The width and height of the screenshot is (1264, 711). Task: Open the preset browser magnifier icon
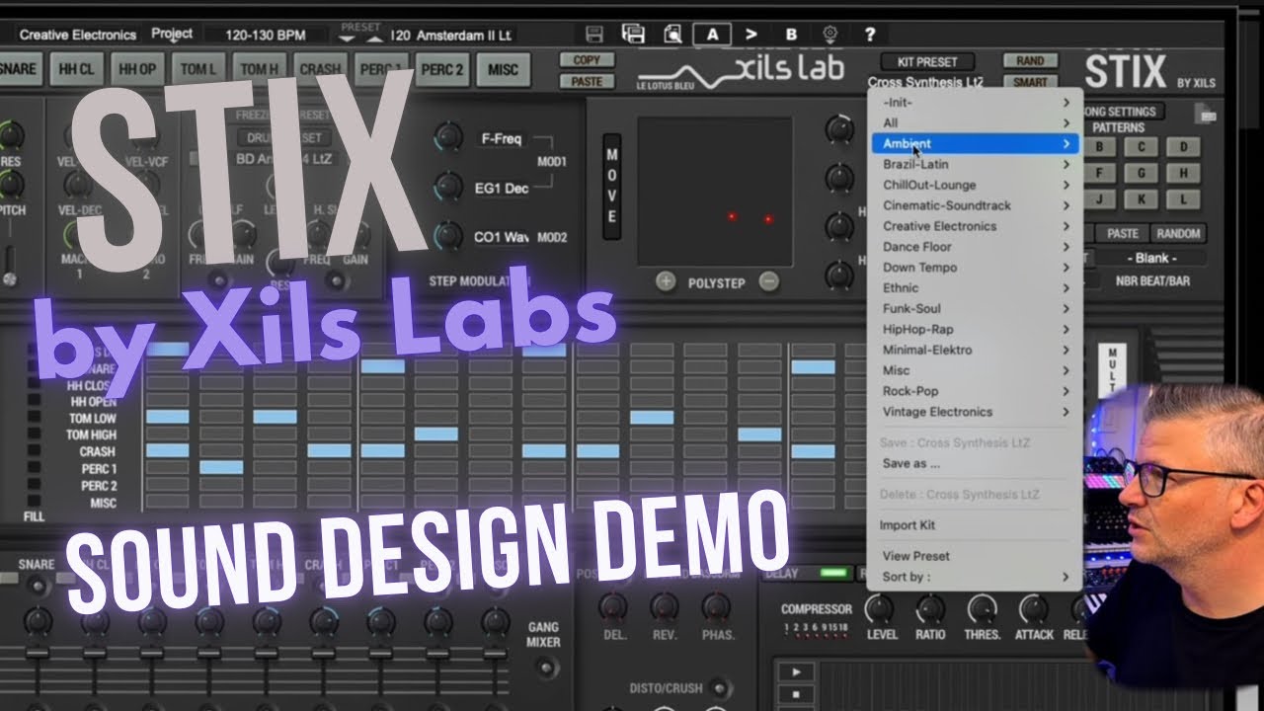(672, 34)
